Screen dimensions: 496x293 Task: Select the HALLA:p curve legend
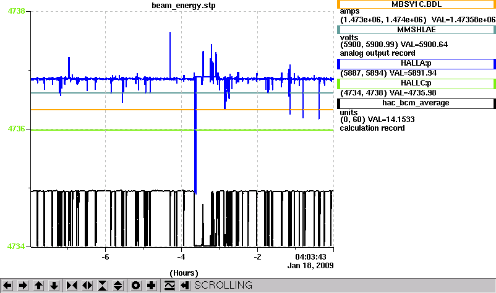click(x=416, y=64)
